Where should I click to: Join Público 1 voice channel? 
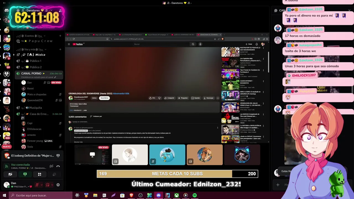[39, 61]
